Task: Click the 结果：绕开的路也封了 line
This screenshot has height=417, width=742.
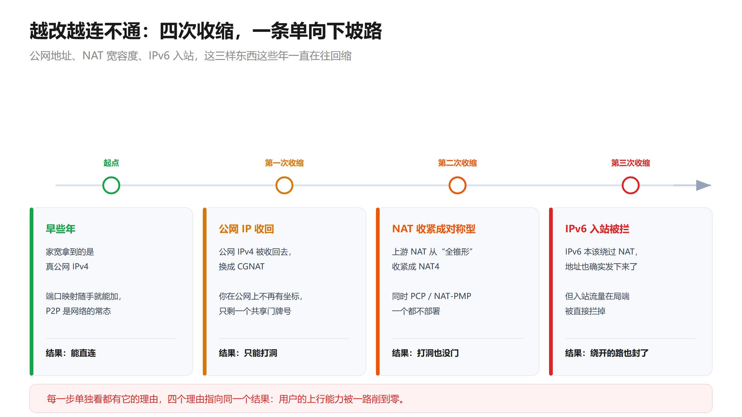Action: click(607, 353)
